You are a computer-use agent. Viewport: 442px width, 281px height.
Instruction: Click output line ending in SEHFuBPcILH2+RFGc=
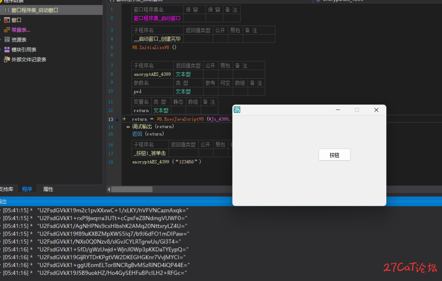(x=95, y=273)
